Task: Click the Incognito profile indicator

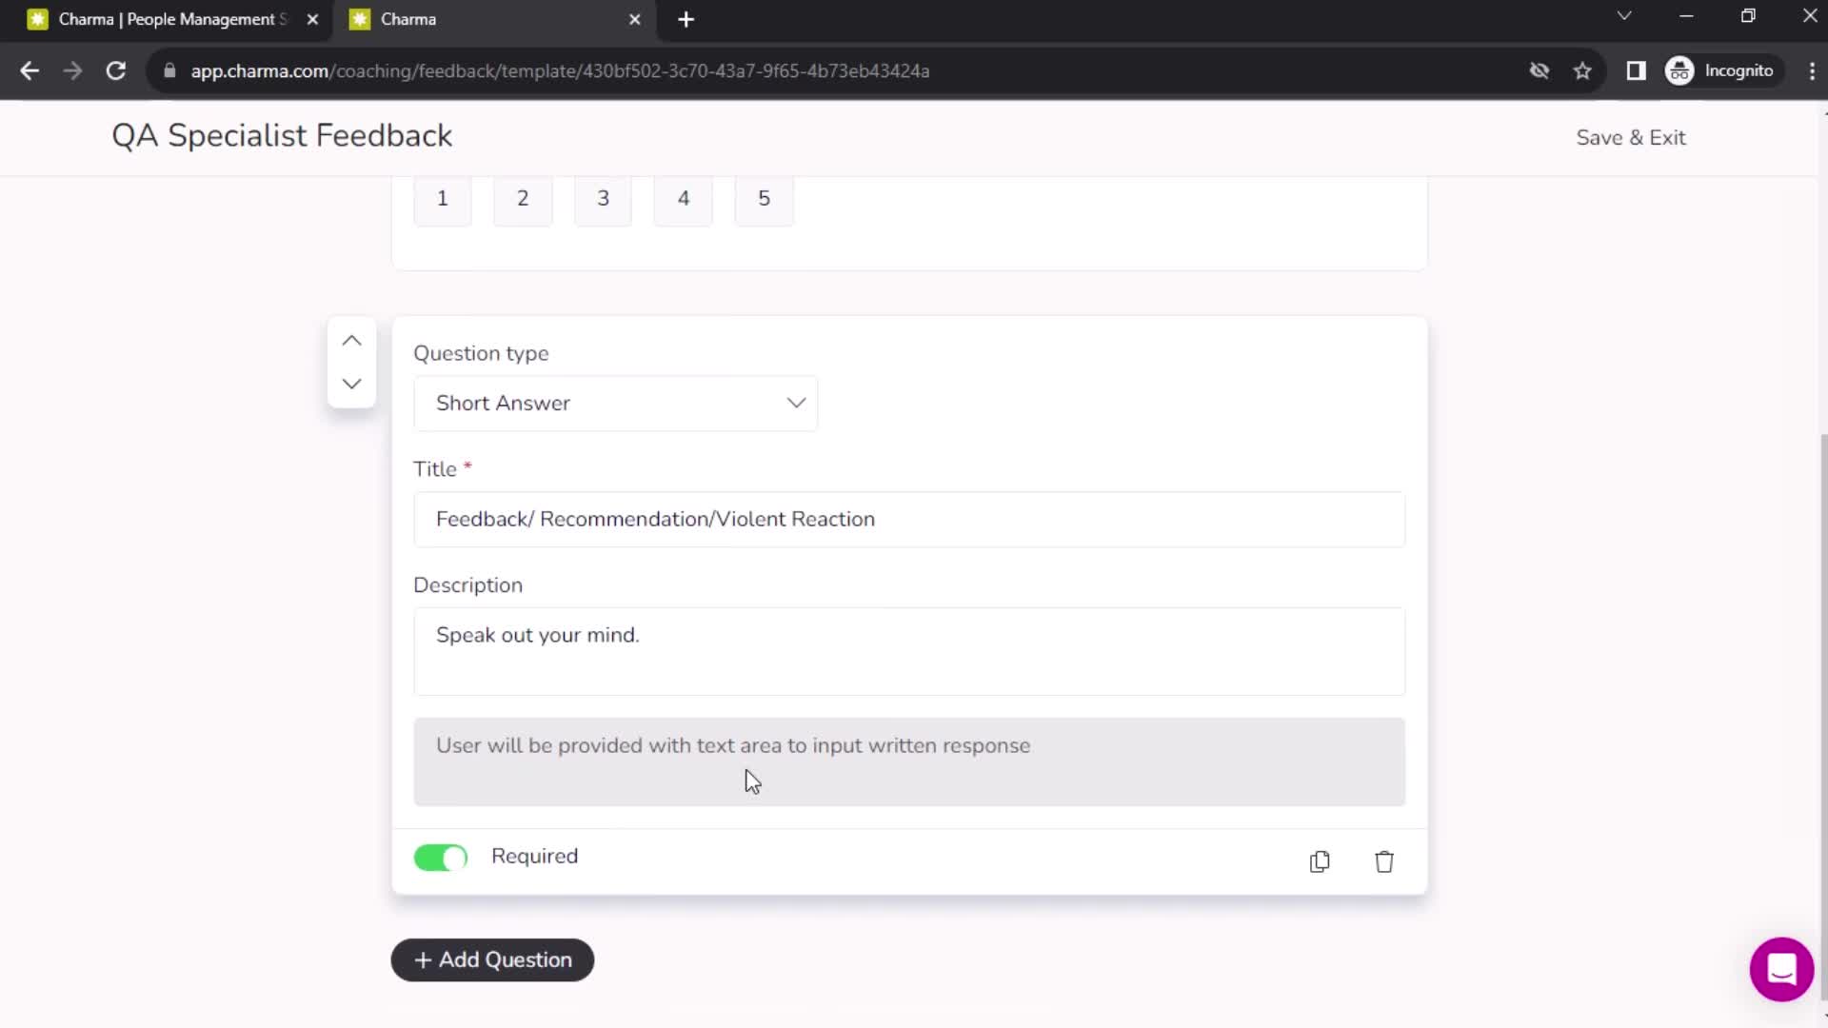Action: point(1721,70)
